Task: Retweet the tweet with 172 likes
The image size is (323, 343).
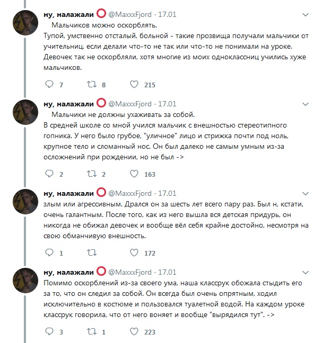Action: [92, 252]
